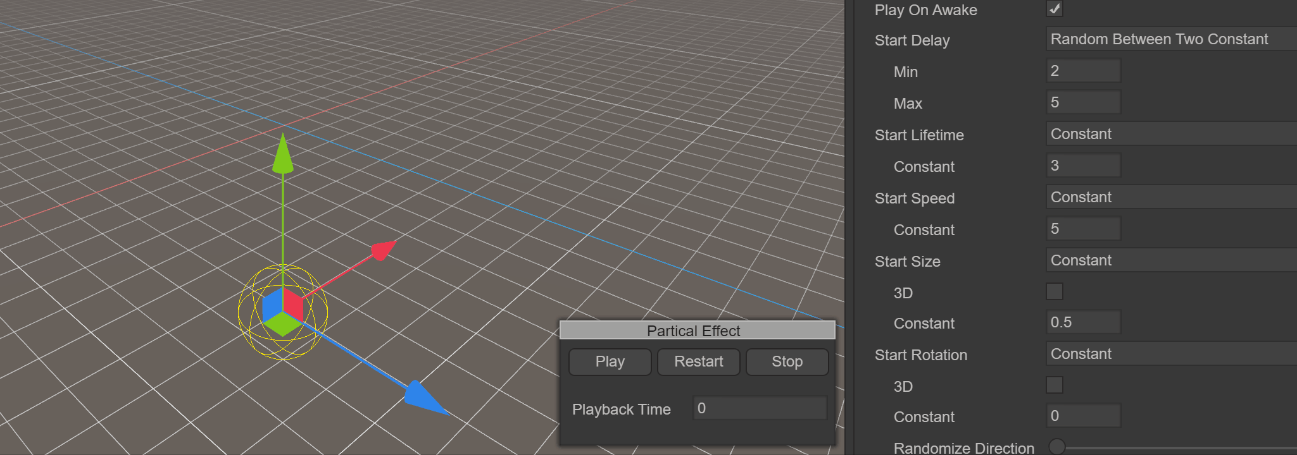Image resolution: width=1297 pixels, height=455 pixels.
Task: Click the Partical Effect panel title bar
Action: pos(697,331)
